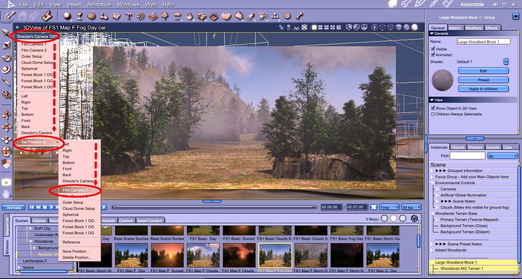Open the Texture room brush icon
Viewport: 522px width, 279px height.
point(433,4)
